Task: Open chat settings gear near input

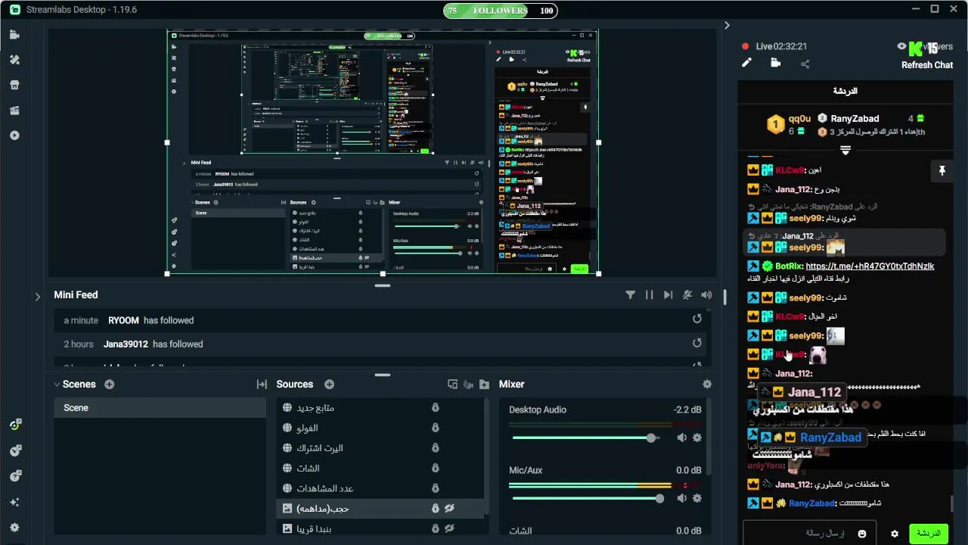Action: pos(895,534)
